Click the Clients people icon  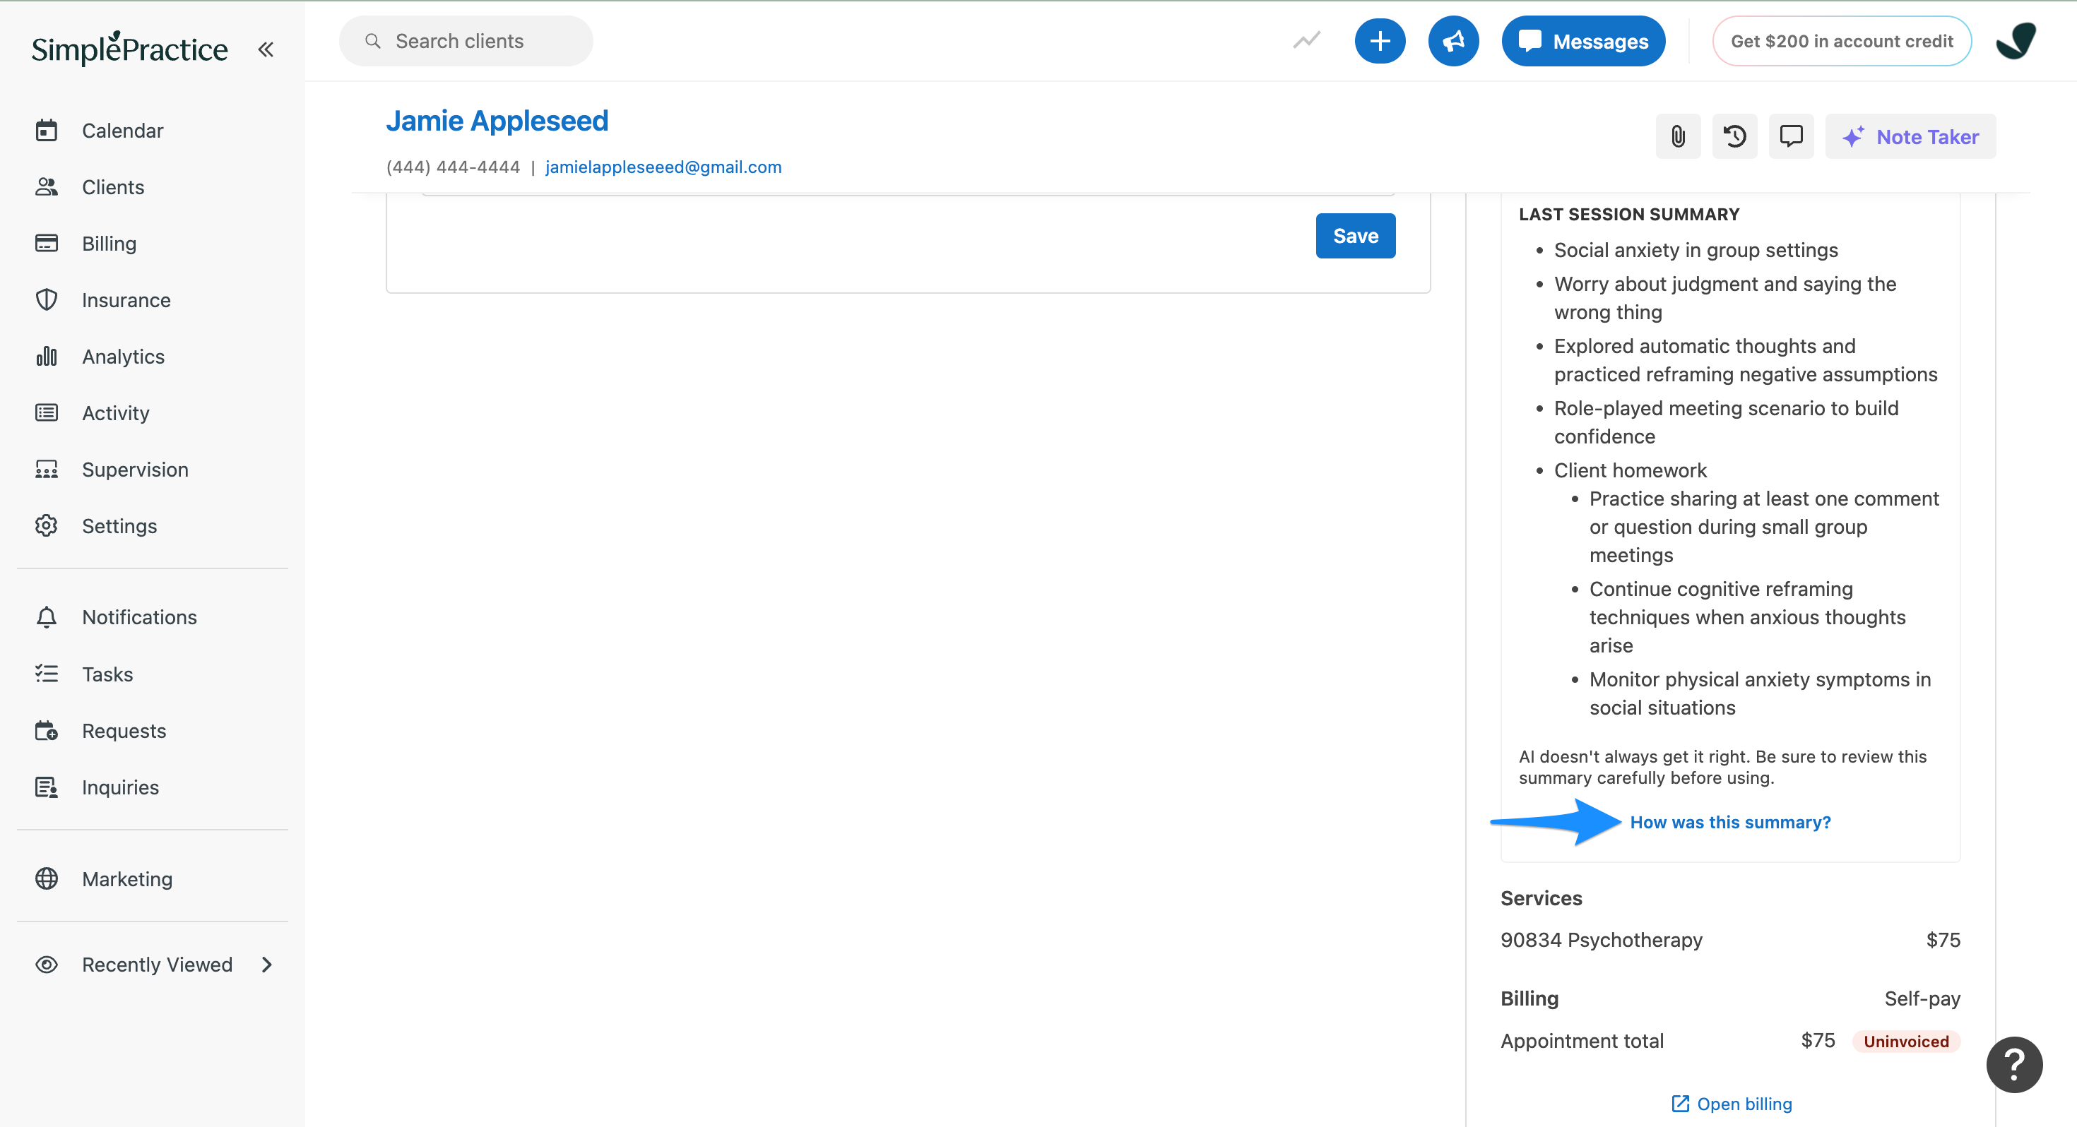click(x=47, y=187)
